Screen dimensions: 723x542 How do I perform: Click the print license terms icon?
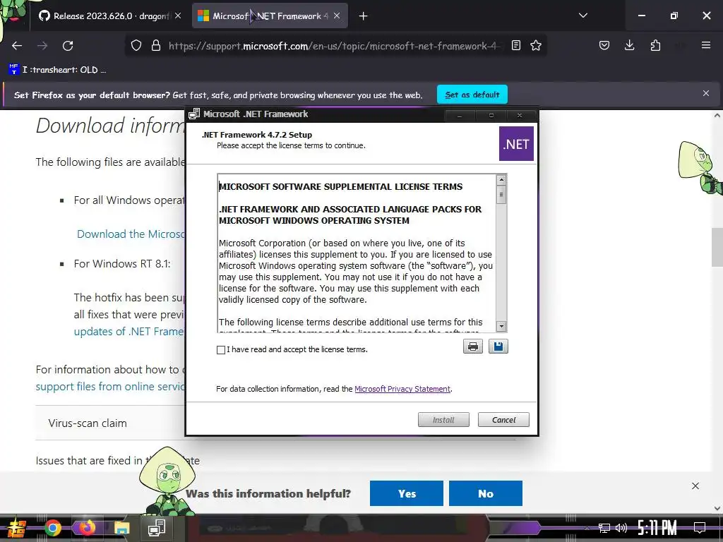[x=472, y=347]
